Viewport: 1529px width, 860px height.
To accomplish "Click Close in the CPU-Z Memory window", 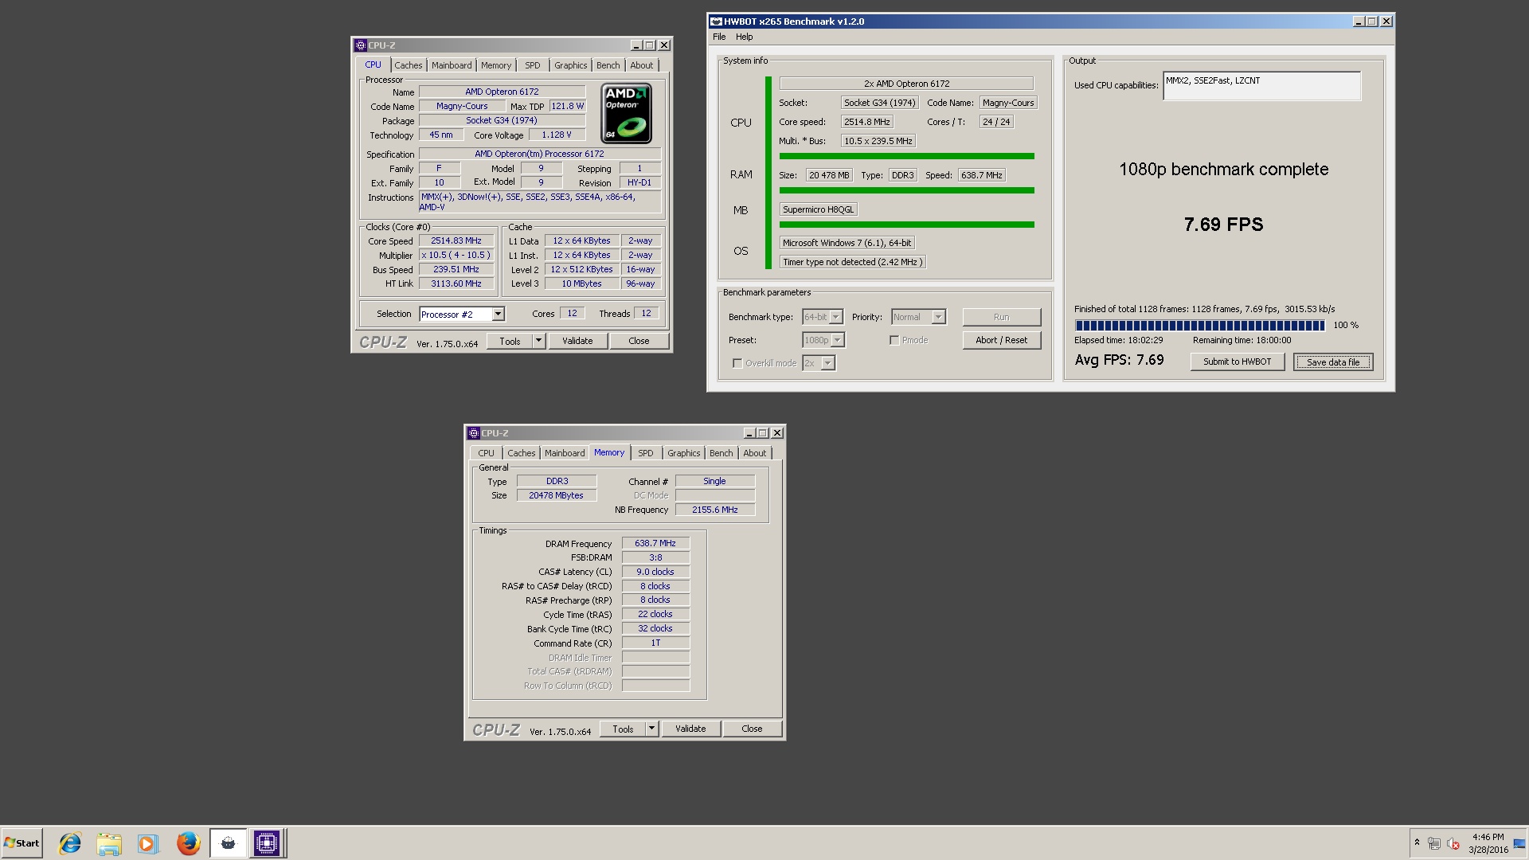I will (x=752, y=729).
